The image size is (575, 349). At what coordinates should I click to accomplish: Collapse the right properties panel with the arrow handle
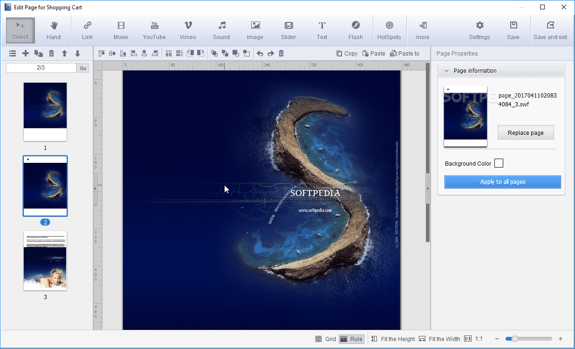[x=428, y=188]
